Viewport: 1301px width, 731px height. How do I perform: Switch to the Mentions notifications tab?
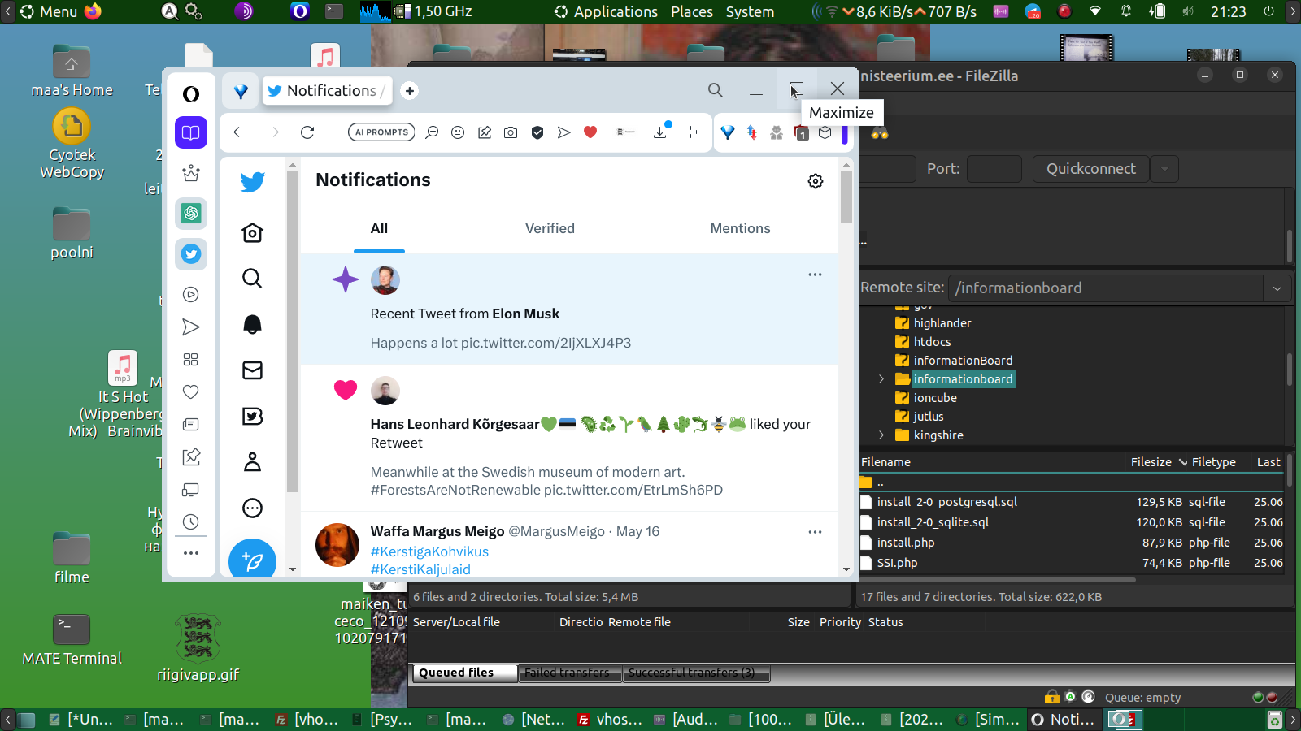[x=740, y=229]
